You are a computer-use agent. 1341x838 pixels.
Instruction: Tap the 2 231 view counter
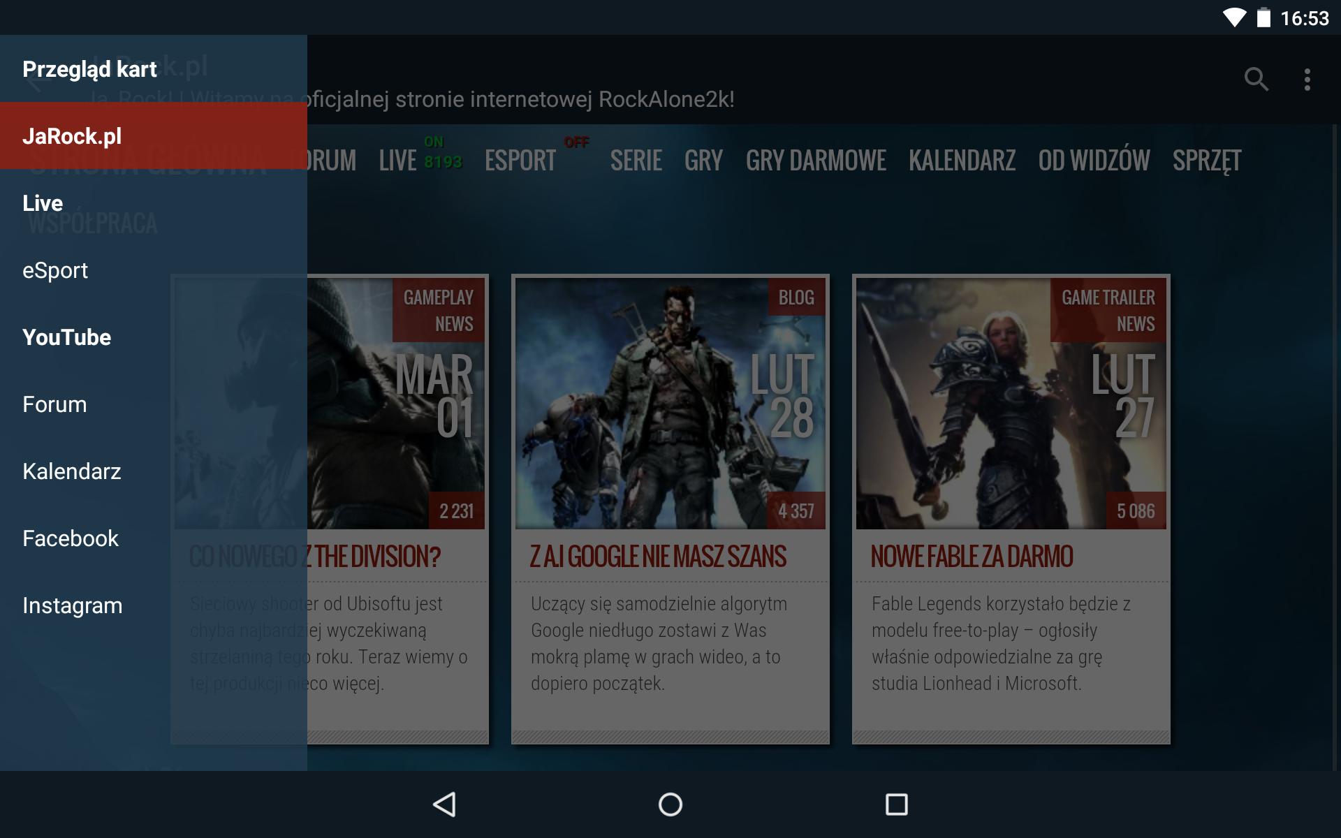[457, 511]
